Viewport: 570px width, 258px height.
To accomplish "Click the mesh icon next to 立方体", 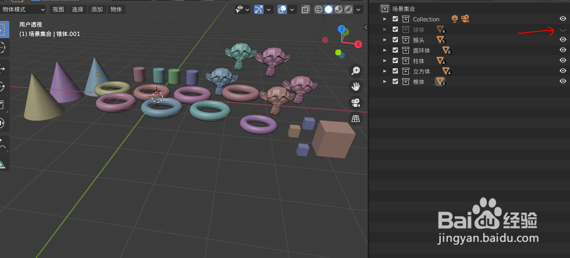I will [446, 71].
